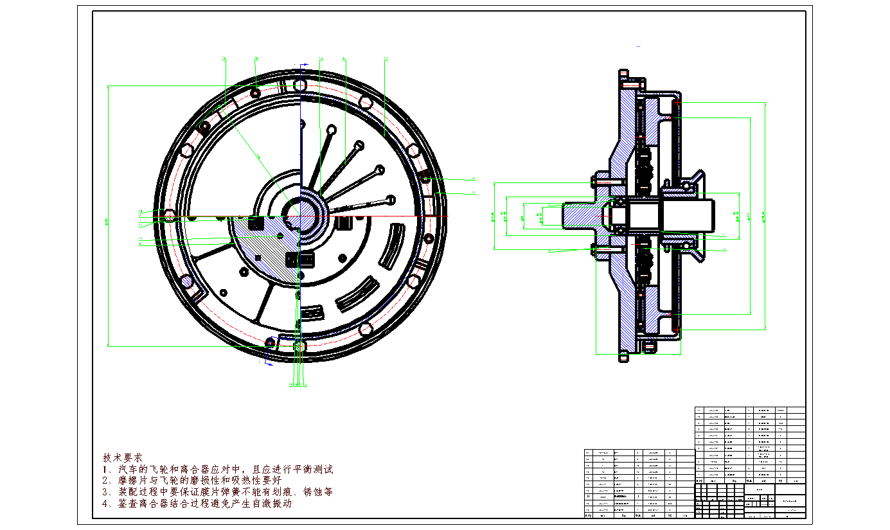Click the title block in bottom-right corner
The width and height of the screenshot is (890, 530).
coord(749,500)
